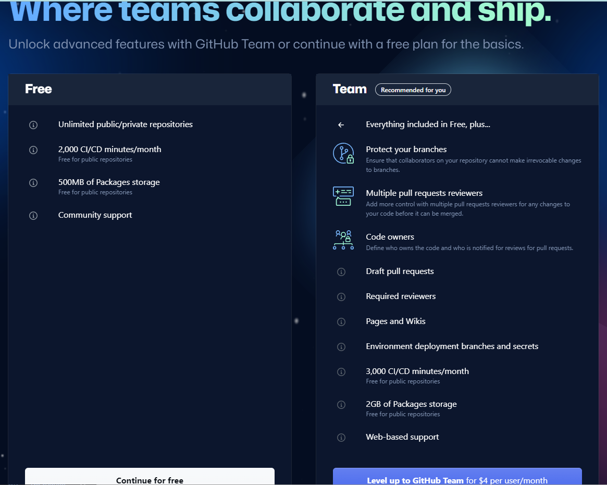Click info icon beside Web-based support

(x=341, y=438)
